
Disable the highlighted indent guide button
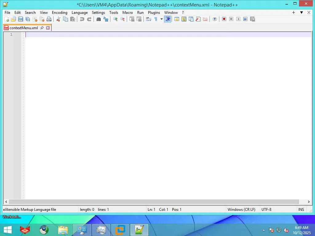click(168, 19)
